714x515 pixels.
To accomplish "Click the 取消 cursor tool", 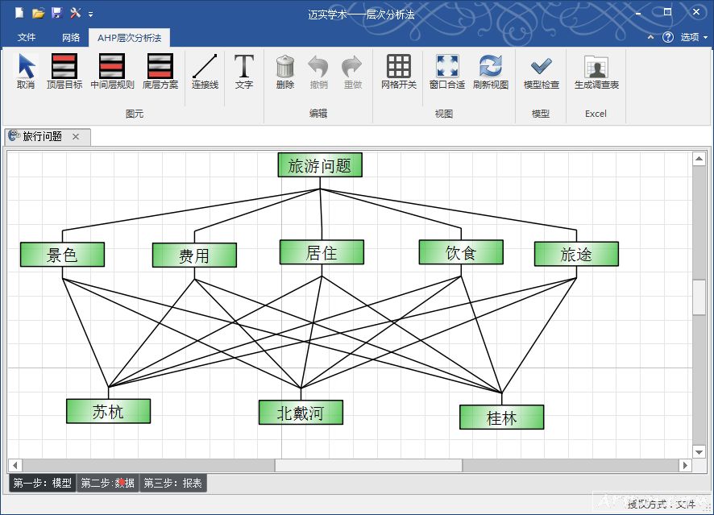I will [26, 71].
